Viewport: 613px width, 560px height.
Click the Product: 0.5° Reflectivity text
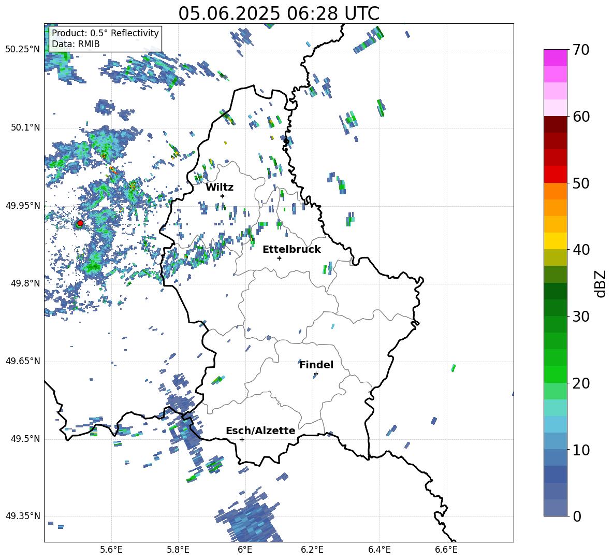pos(105,33)
